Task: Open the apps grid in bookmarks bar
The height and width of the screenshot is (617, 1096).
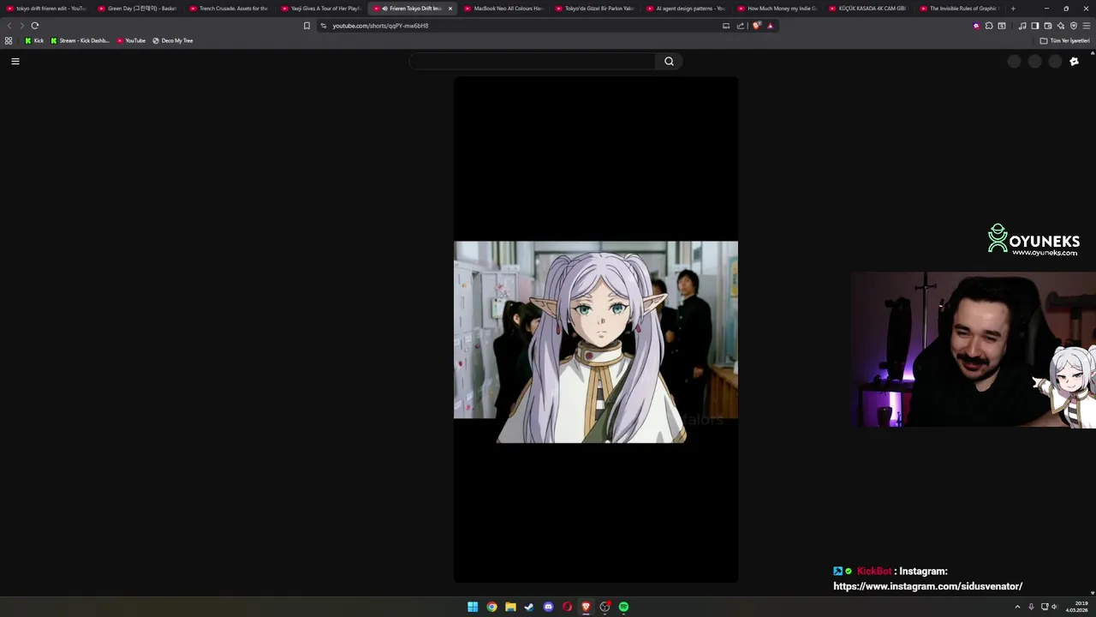Action: tap(9, 40)
